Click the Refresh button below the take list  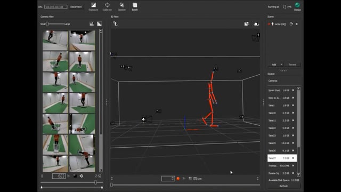pyautogui.click(x=284, y=186)
